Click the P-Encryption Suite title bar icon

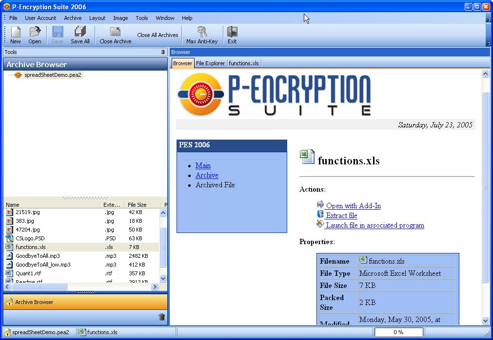pyautogui.click(x=7, y=7)
